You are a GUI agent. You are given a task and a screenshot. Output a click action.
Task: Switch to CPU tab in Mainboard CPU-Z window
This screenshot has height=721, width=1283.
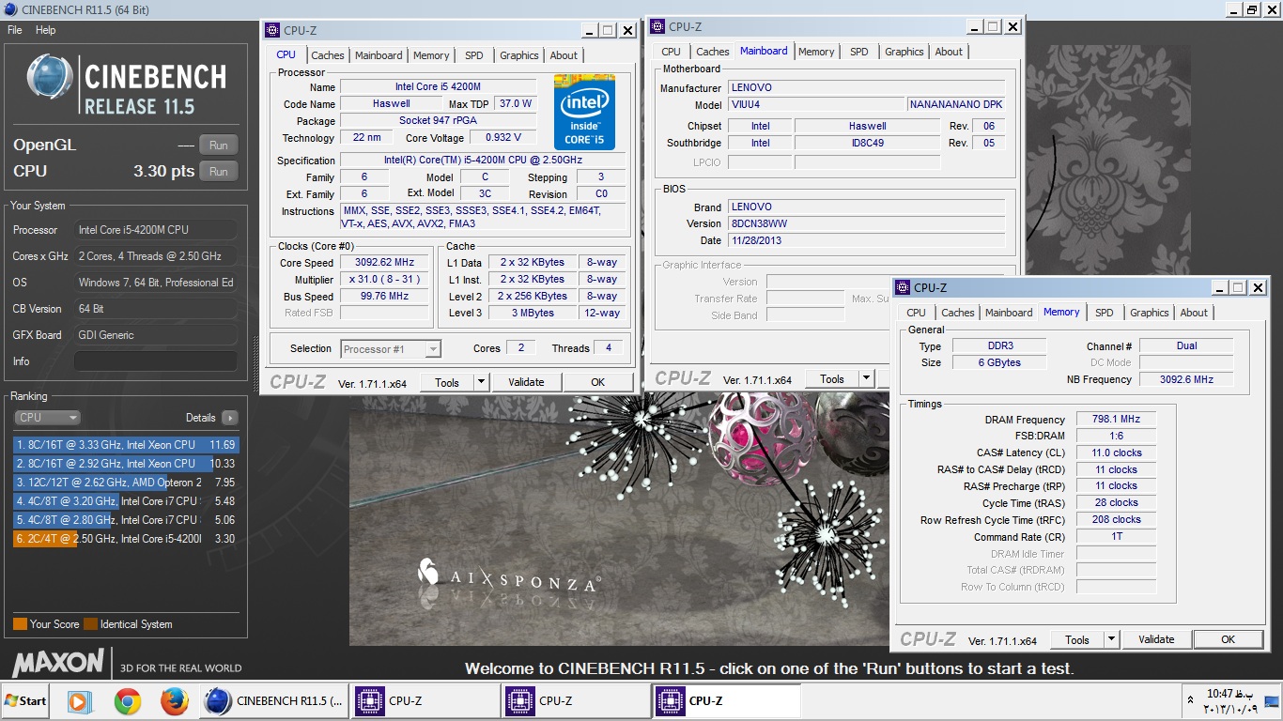click(x=671, y=52)
